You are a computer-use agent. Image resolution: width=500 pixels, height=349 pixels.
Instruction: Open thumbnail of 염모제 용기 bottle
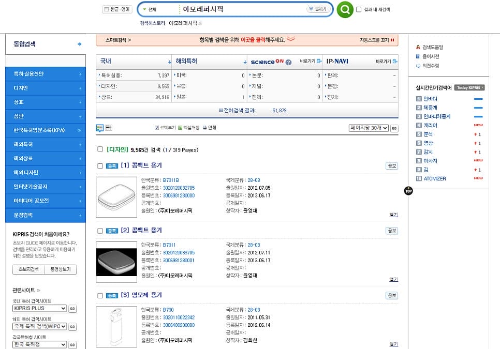(116, 327)
